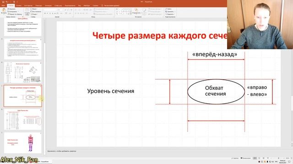
Task: Open Comments (Примечания) in the status bar
Action: click(245, 158)
